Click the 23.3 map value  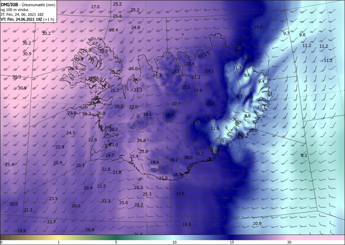138,188
